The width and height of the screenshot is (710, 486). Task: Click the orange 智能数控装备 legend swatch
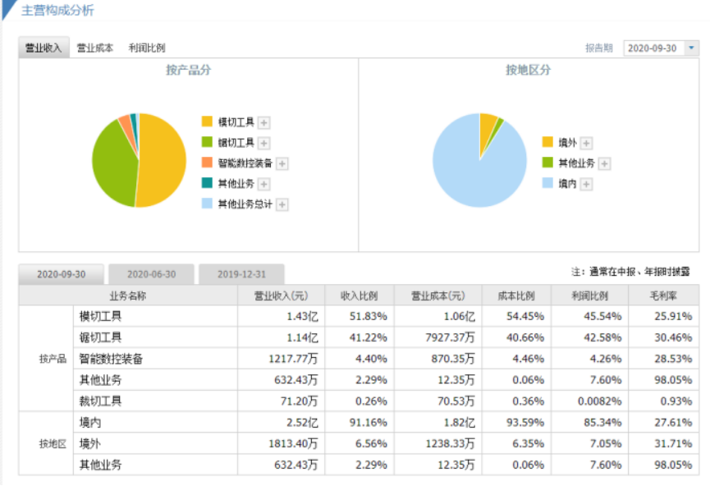pos(207,163)
